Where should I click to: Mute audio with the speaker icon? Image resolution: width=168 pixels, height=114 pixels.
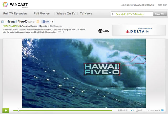132,110
